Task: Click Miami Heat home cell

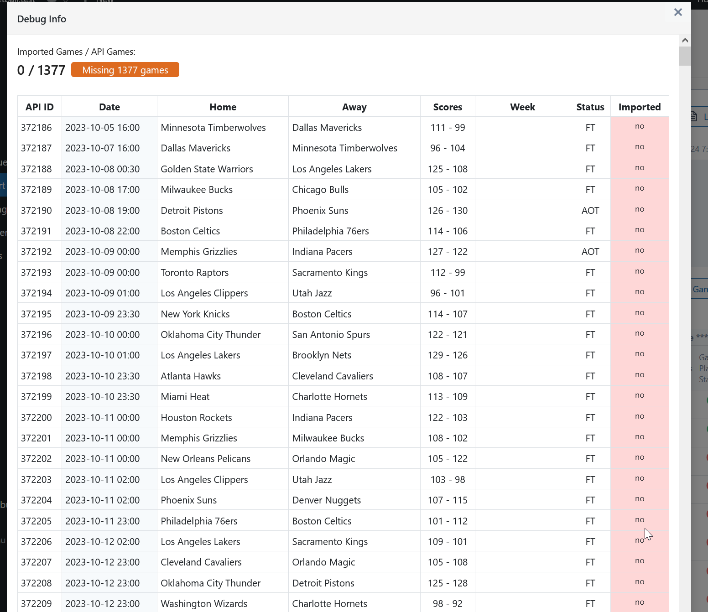Action: coord(223,397)
